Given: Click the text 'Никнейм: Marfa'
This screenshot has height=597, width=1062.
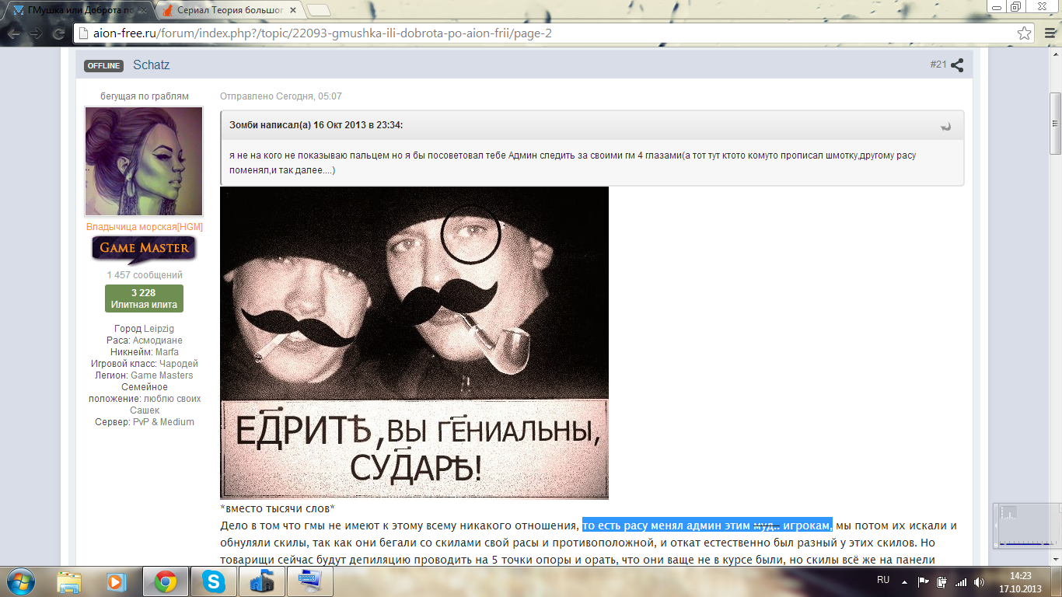Looking at the screenshot, I should 145,352.
